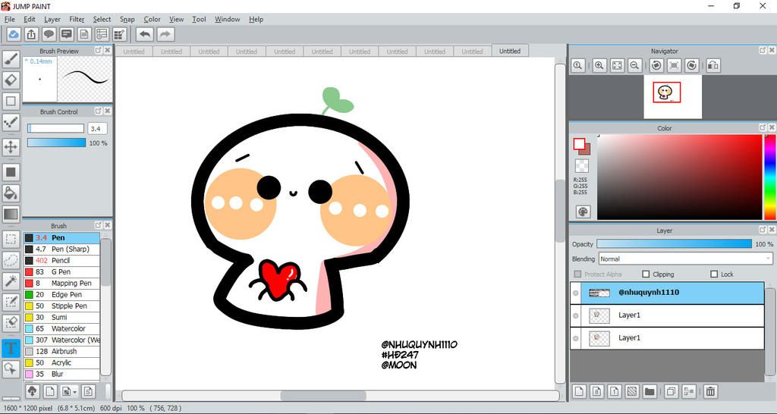Switch to the last Untitled tab
The image size is (777, 414).
pyautogui.click(x=510, y=51)
